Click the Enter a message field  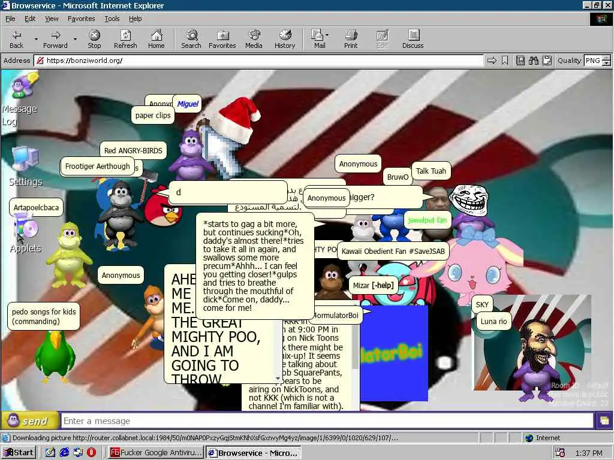[x=327, y=421]
